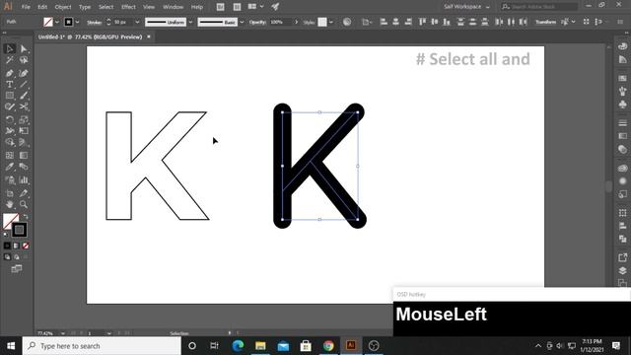Screen dimensions: 631x355
Task: Pick the Width tool
Action: 10,131
